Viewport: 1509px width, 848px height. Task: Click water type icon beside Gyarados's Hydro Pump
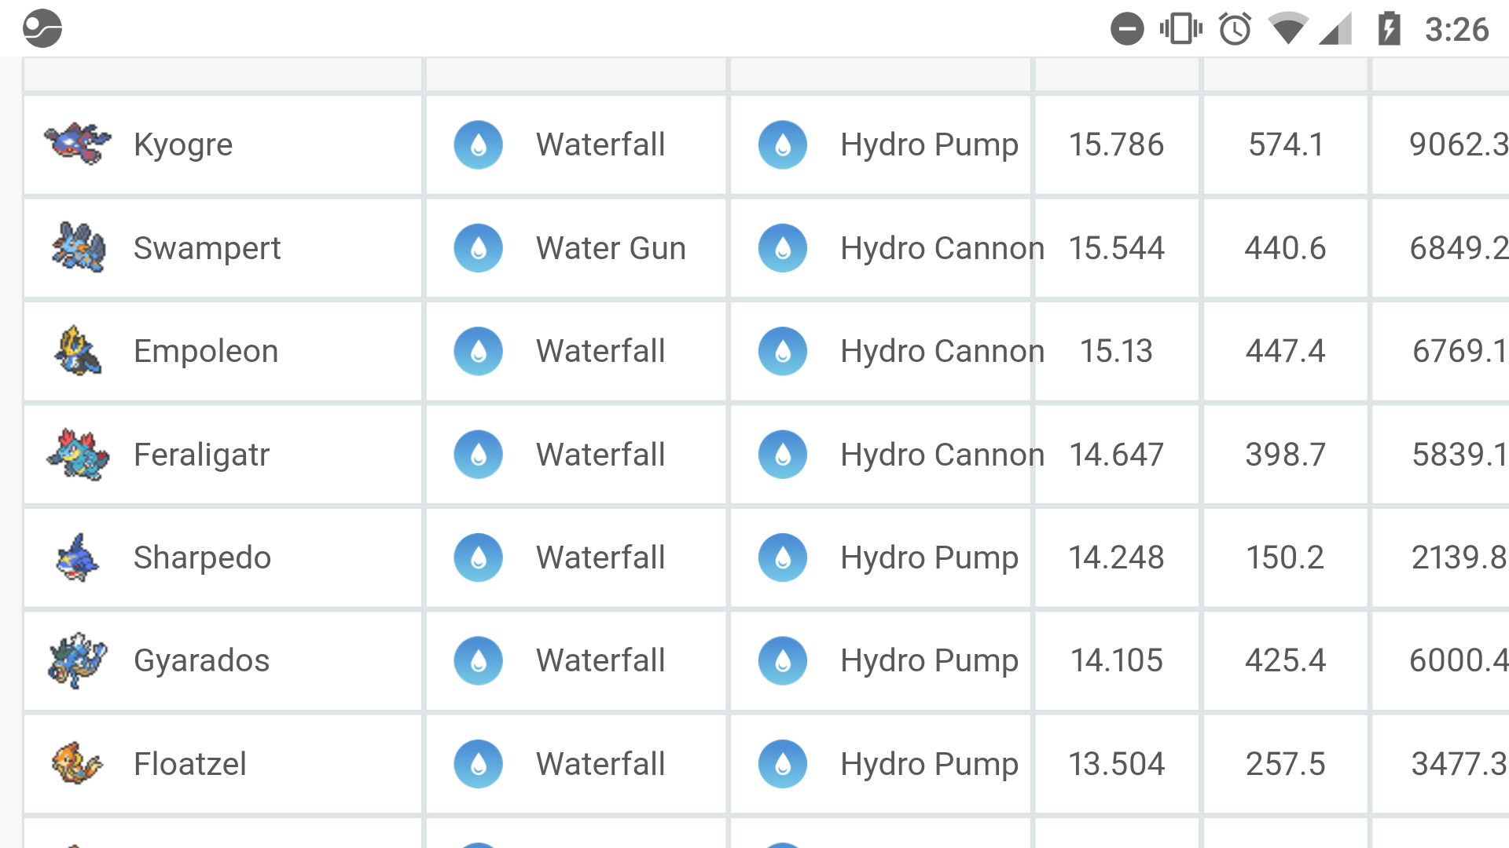coord(783,660)
